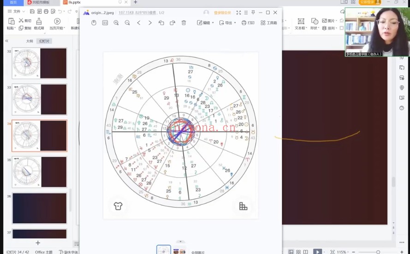Click the redo arrow in WPS
Screen dimensions: 410x254
70,11
